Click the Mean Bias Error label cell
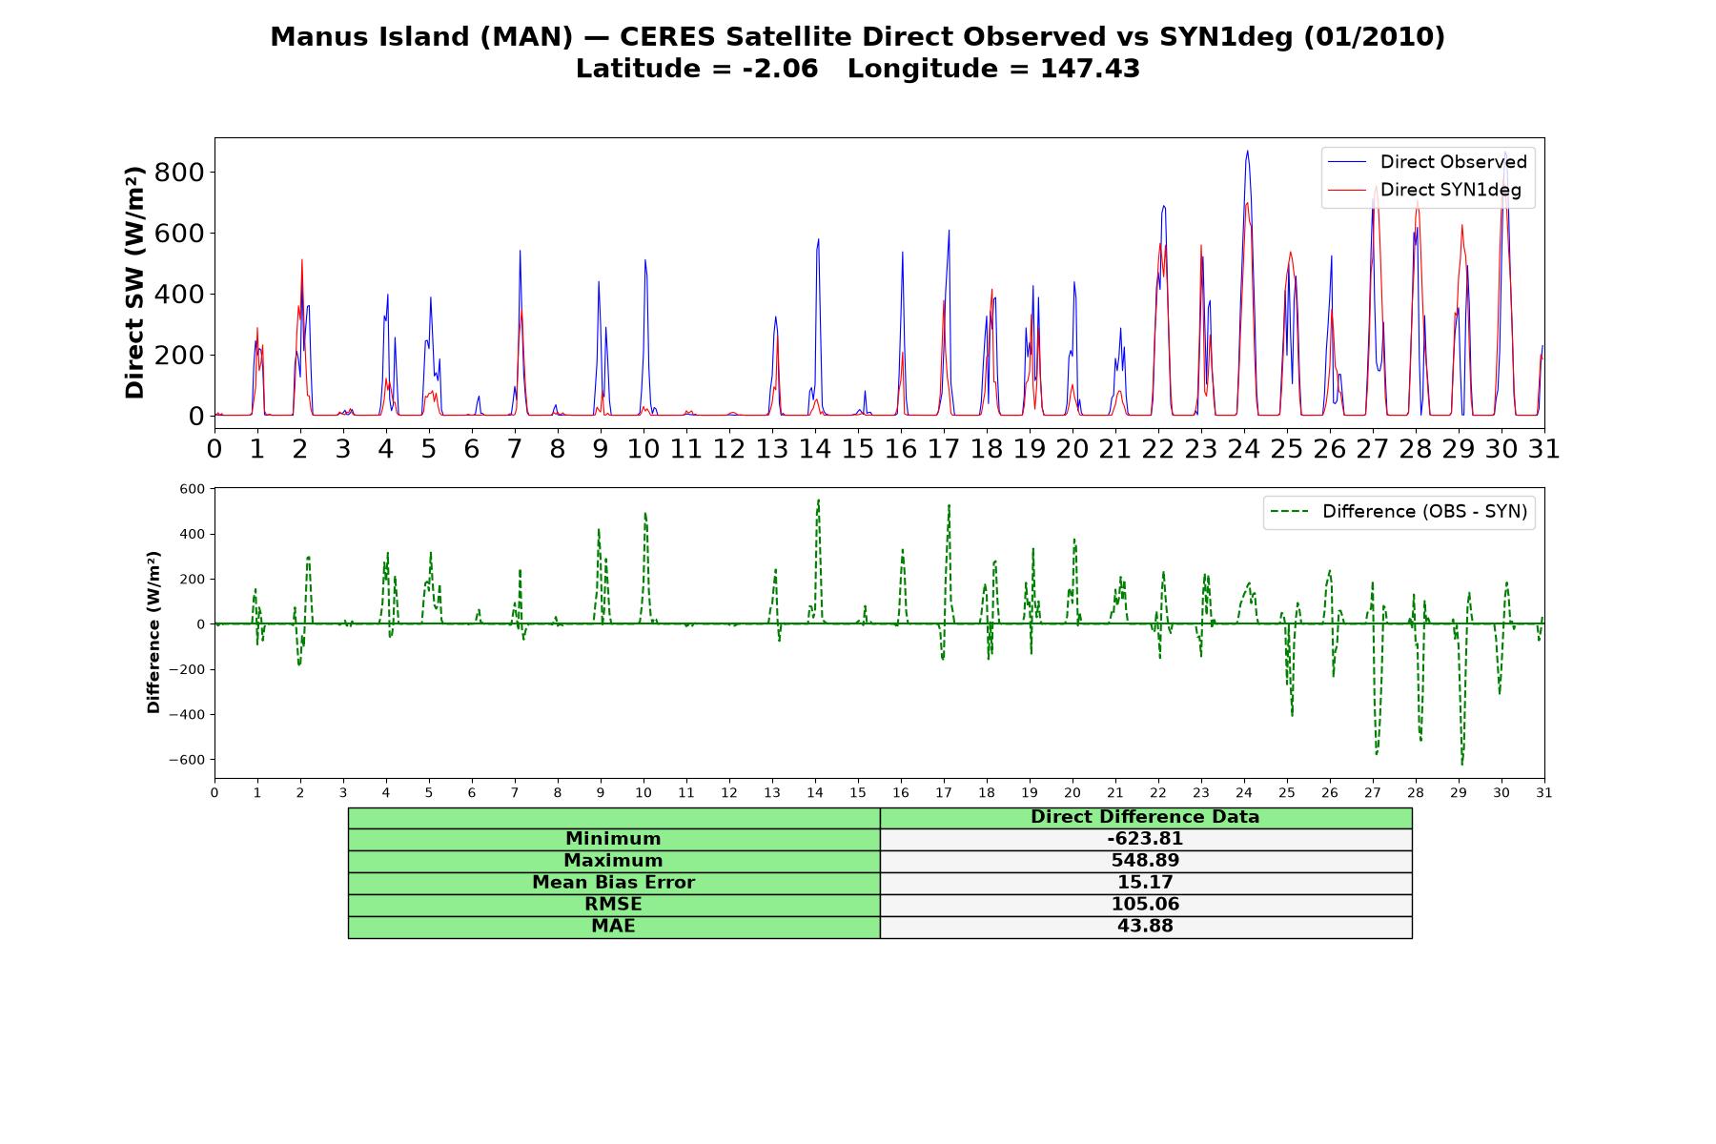This screenshot has width=1716, height=1144. coord(614,883)
